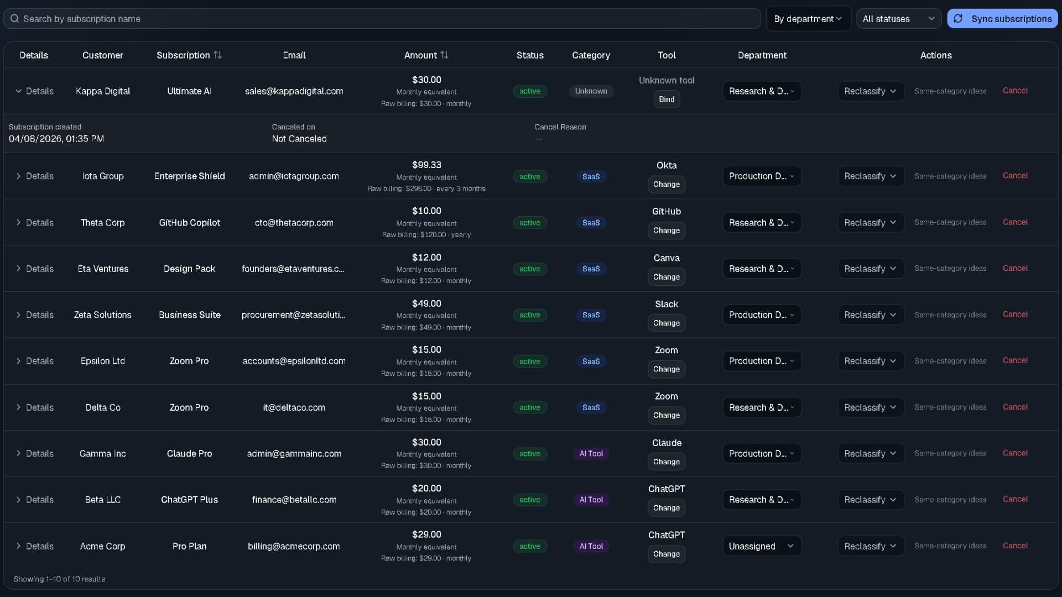Change the GitHub tool for Theta Corp
Screen dimensions: 1062x597
667,231
